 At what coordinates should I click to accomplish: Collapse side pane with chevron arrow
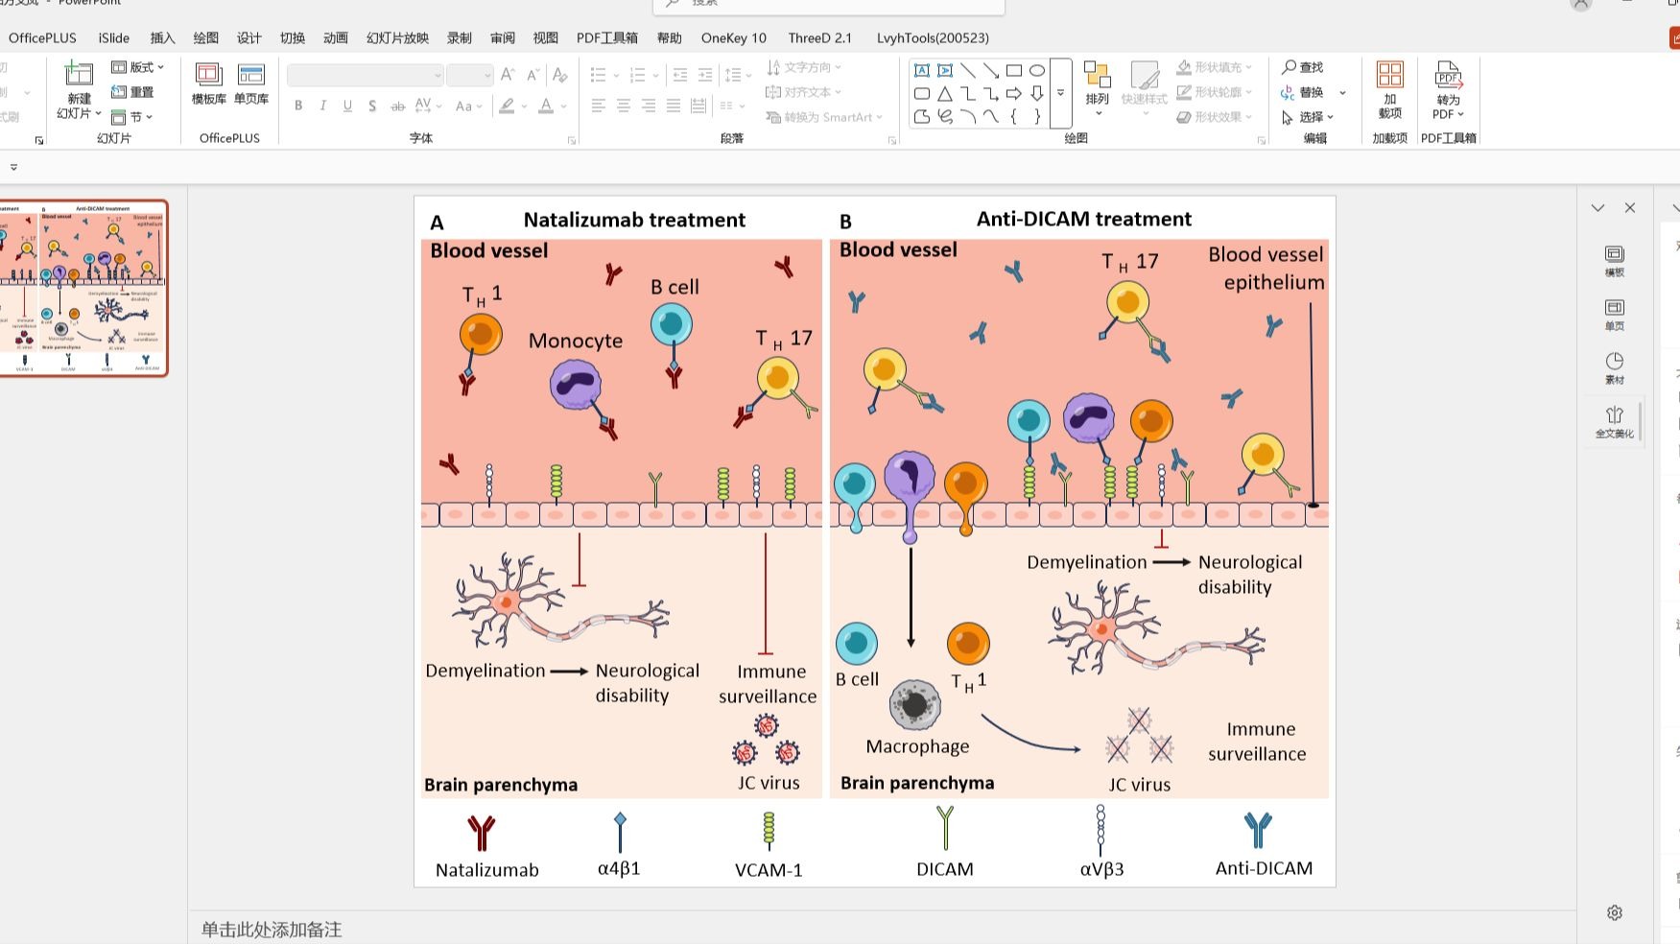click(x=1597, y=207)
